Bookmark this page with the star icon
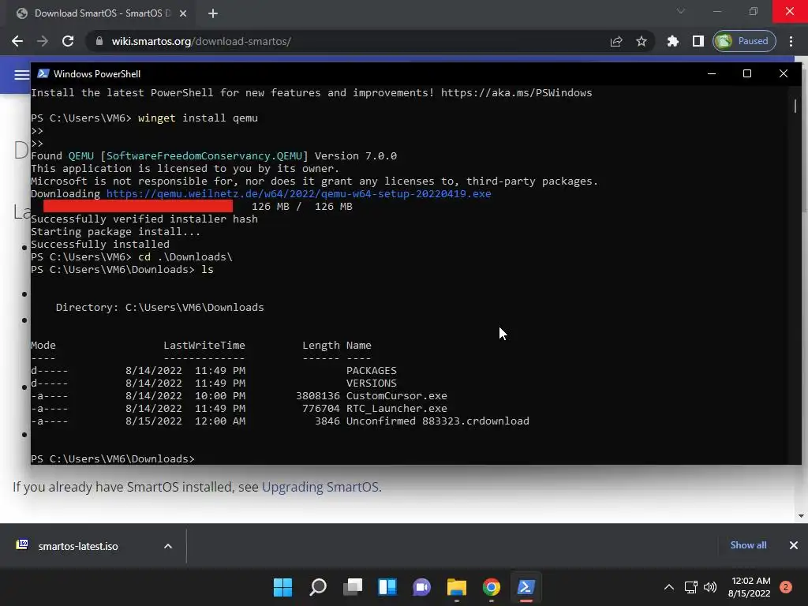This screenshot has width=808, height=606. [641, 41]
